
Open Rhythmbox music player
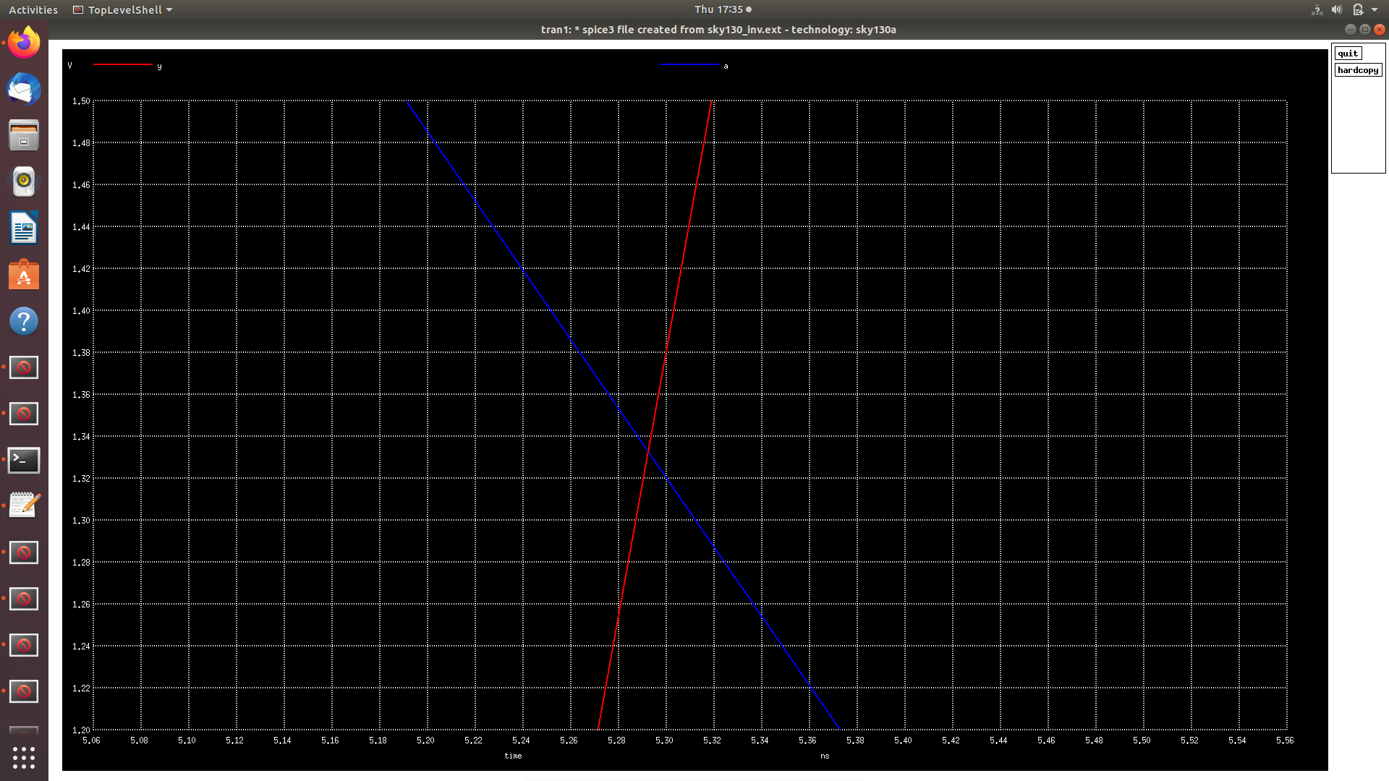click(x=24, y=182)
